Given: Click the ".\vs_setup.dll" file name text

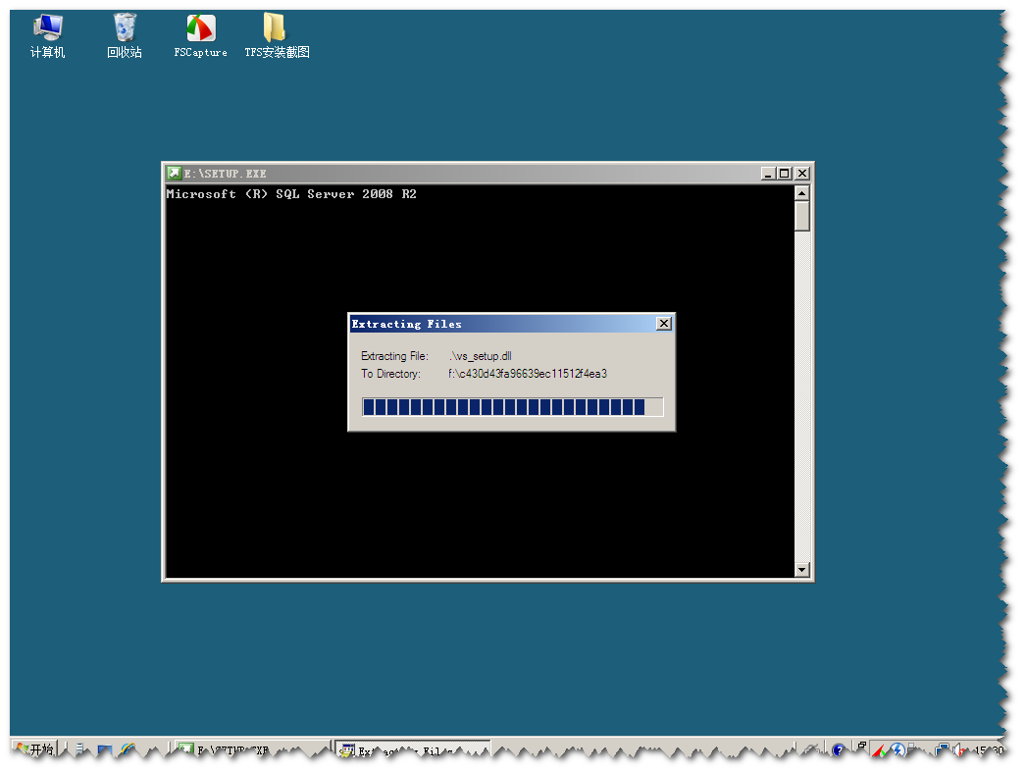Looking at the screenshot, I should pos(481,356).
